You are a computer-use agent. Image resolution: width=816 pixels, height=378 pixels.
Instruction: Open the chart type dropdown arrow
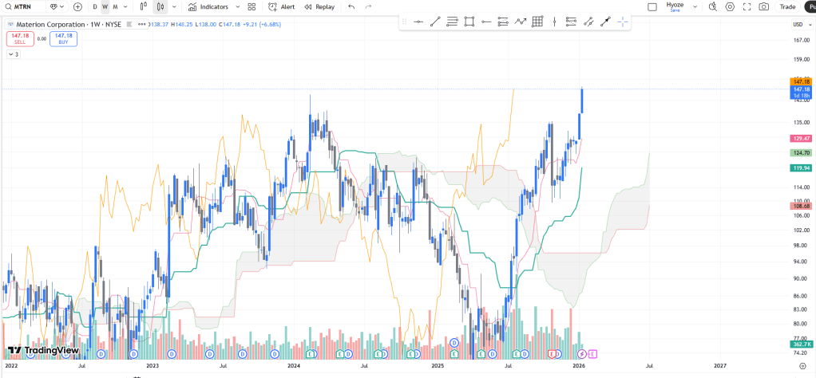pyautogui.click(x=175, y=6)
